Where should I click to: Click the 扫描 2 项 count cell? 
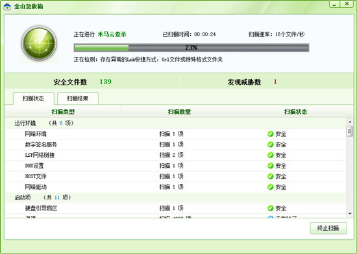(171, 155)
